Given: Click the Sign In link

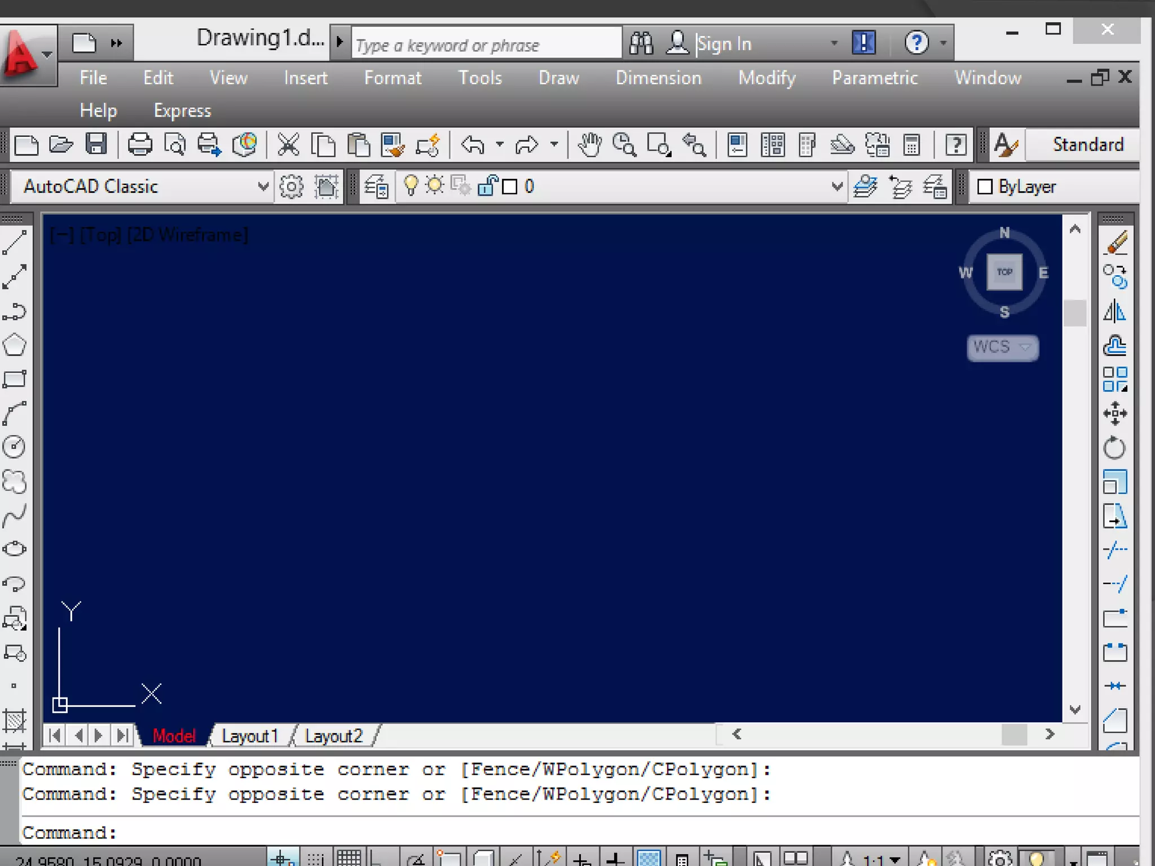Looking at the screenshot, I should point(724,43).
